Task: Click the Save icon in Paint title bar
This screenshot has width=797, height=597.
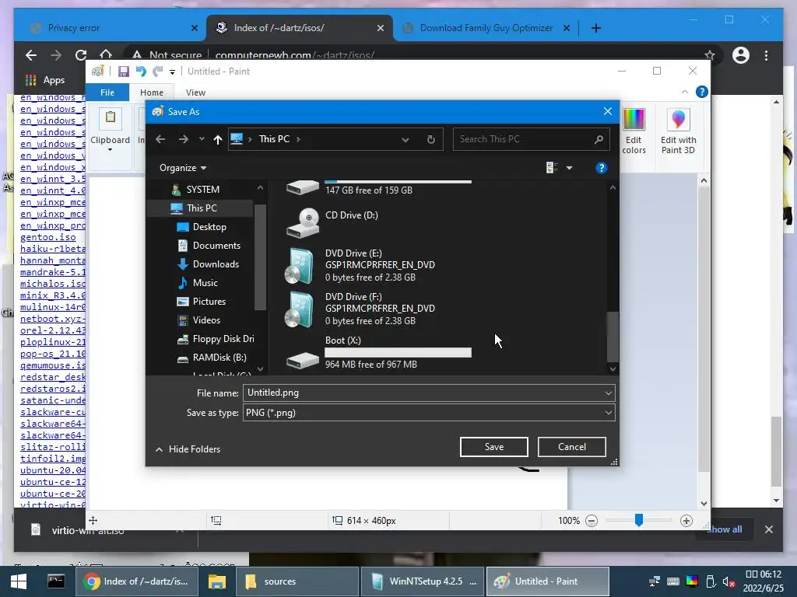Action: tap(123, 72)
